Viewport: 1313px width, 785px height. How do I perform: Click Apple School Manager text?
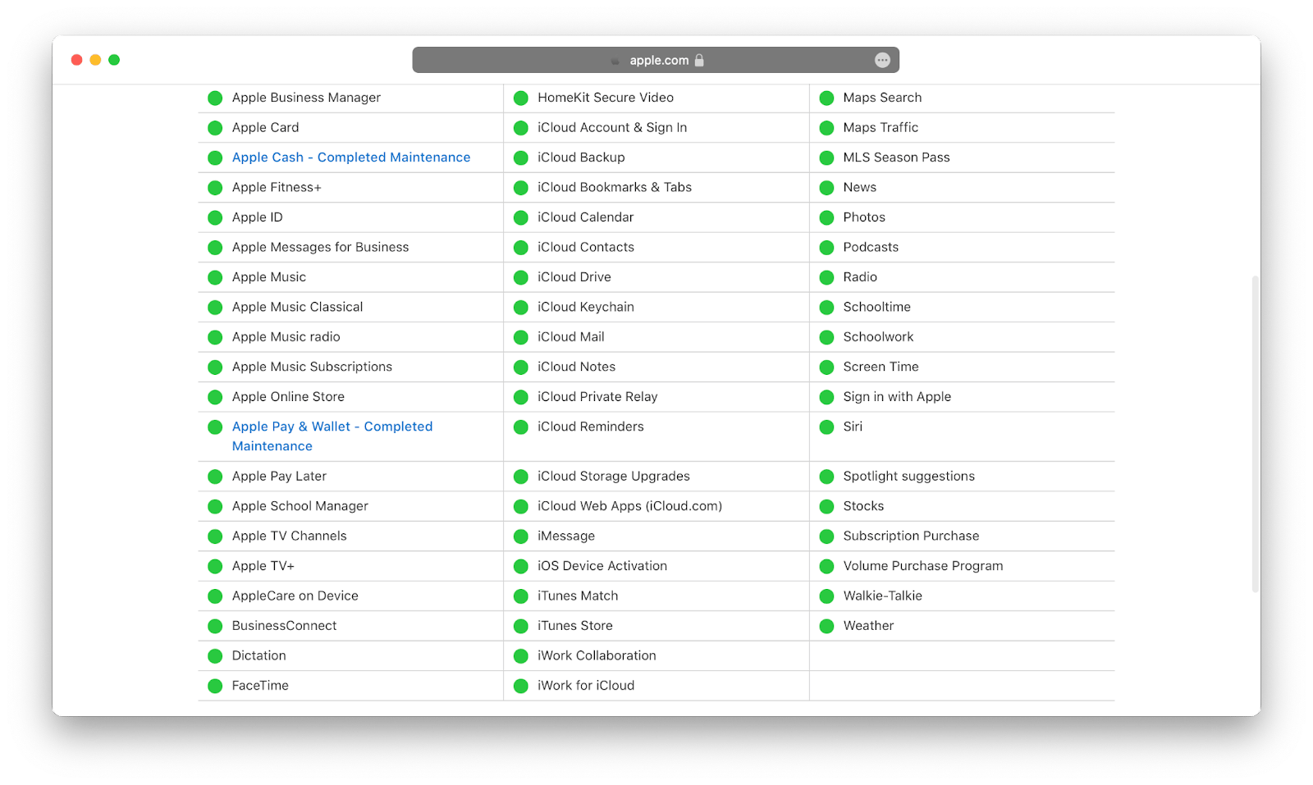[x=300, y=506]
